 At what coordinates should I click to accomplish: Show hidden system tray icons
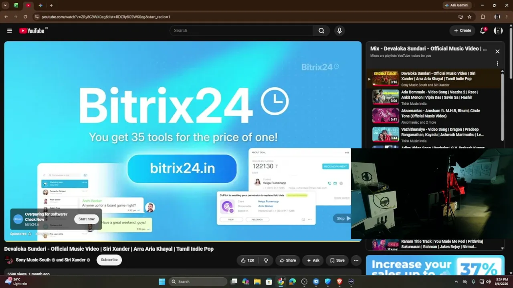coord(456,282)
